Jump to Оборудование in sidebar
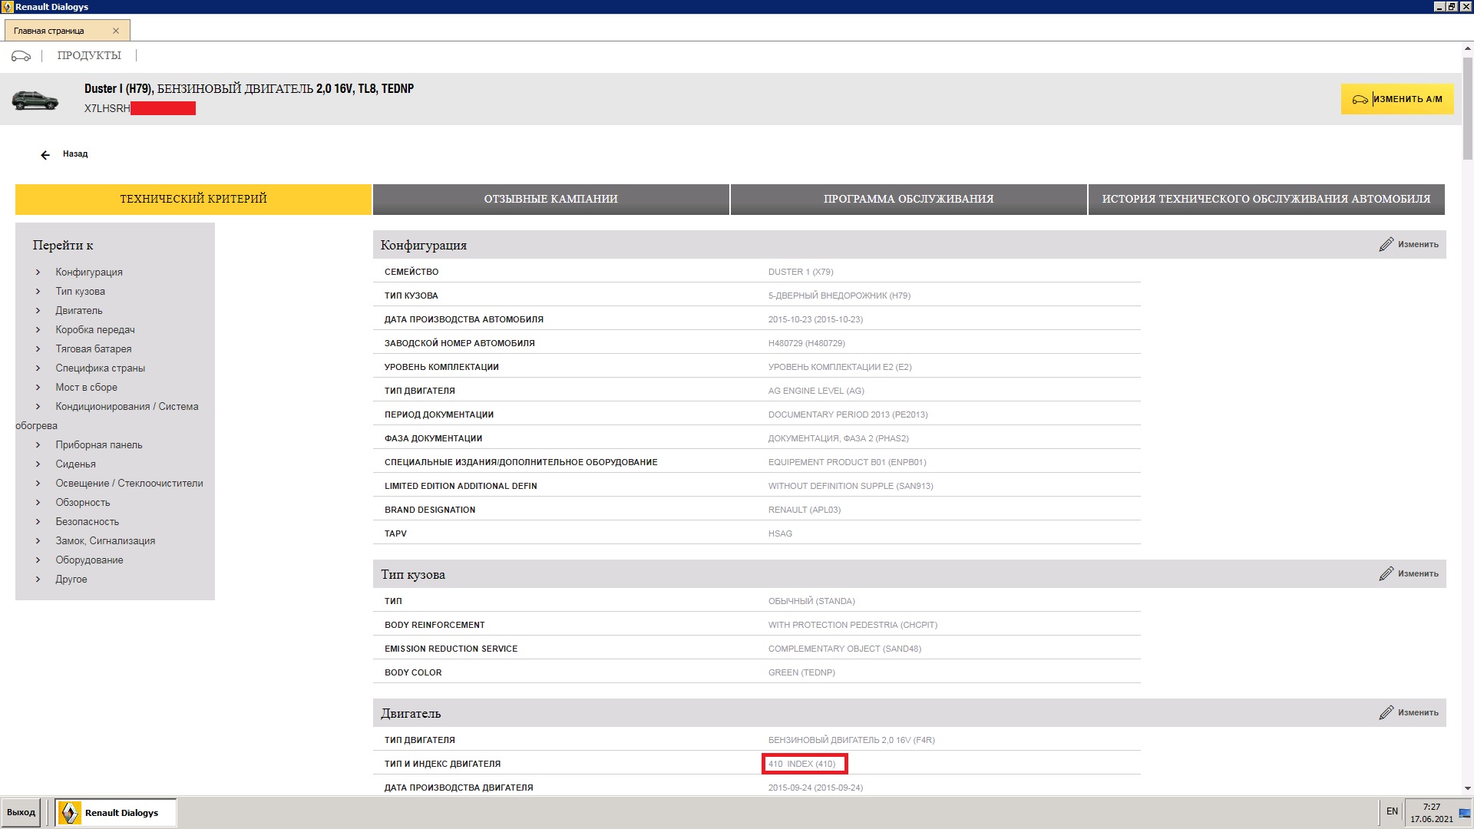Image resolution: width=1474 pixels, height=829 pixels. click(x=89, y=560)
